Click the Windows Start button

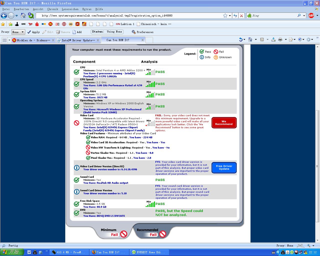pos(12,252)
